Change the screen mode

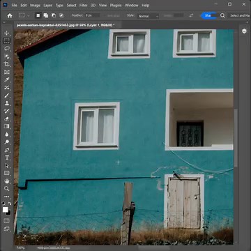tap(7, 229)
